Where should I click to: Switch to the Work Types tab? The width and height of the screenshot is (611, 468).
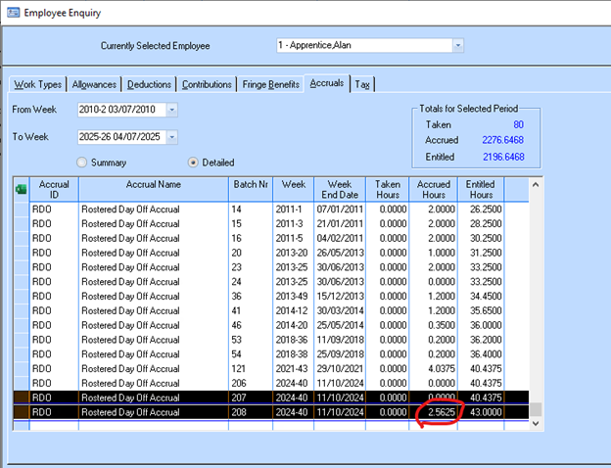tap(37, 84)
